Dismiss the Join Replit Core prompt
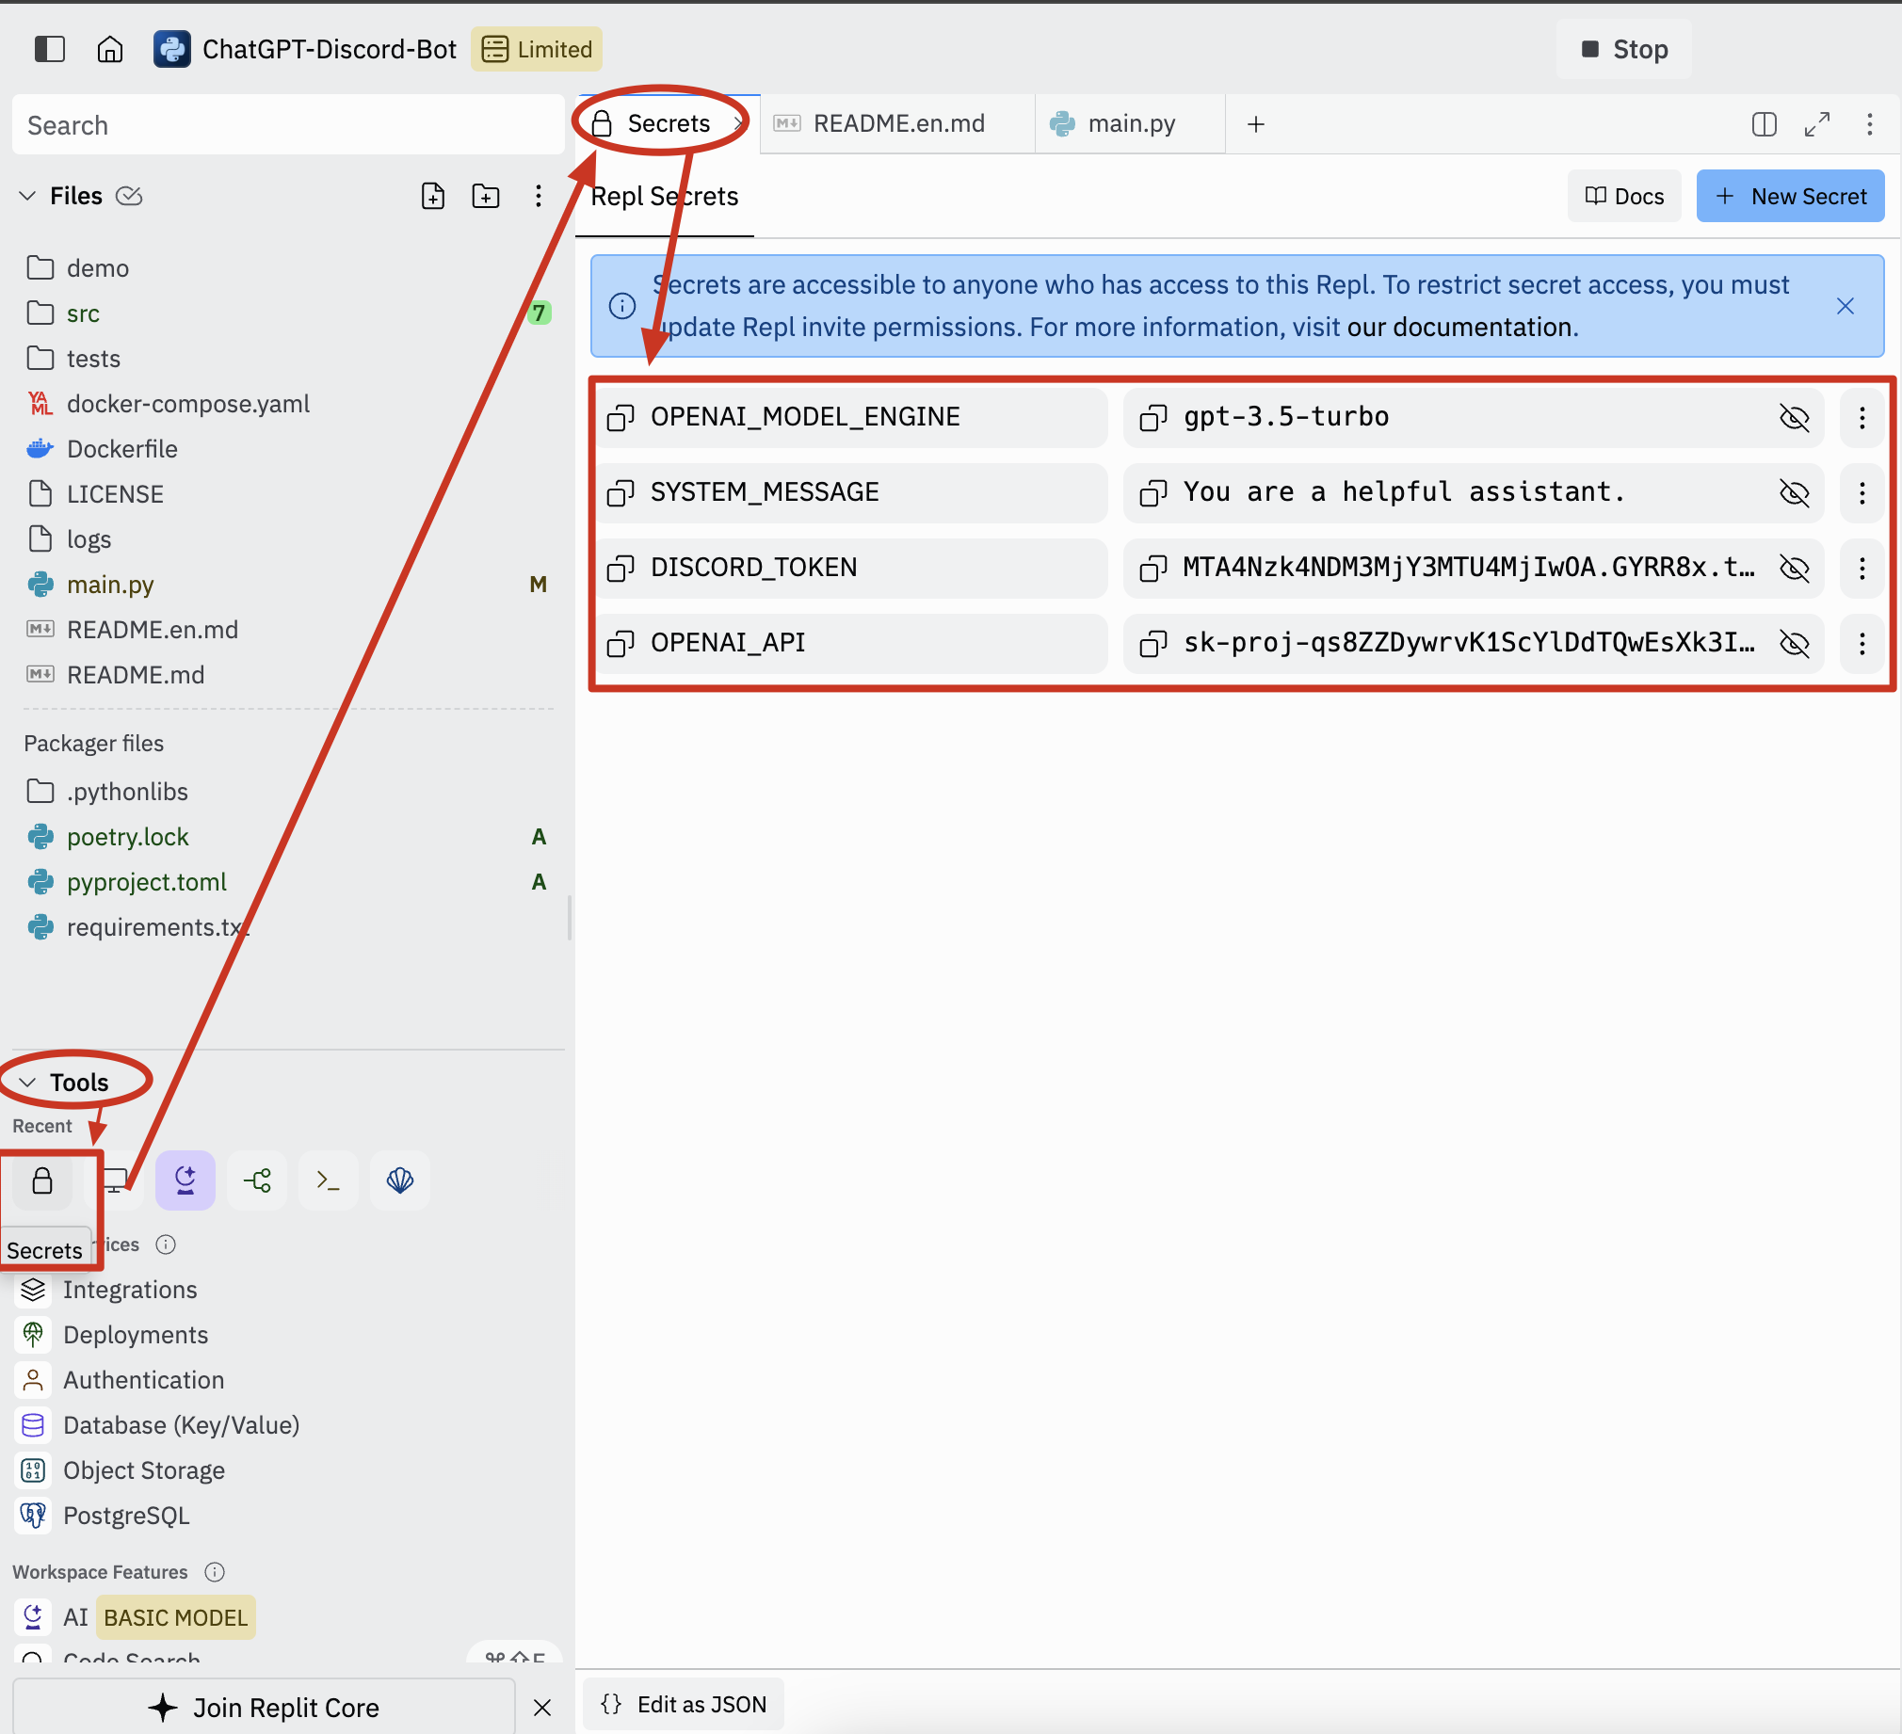 pyautogui.click(x=542, y=1708)
